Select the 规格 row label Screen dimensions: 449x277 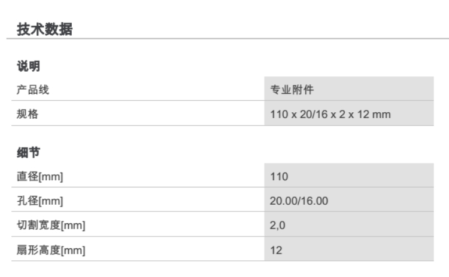[x=27, y=115]
